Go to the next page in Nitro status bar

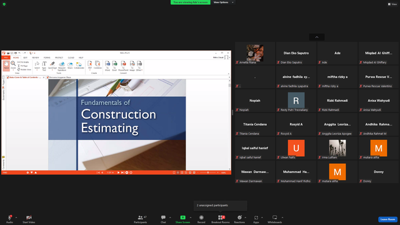coord(118,172)
